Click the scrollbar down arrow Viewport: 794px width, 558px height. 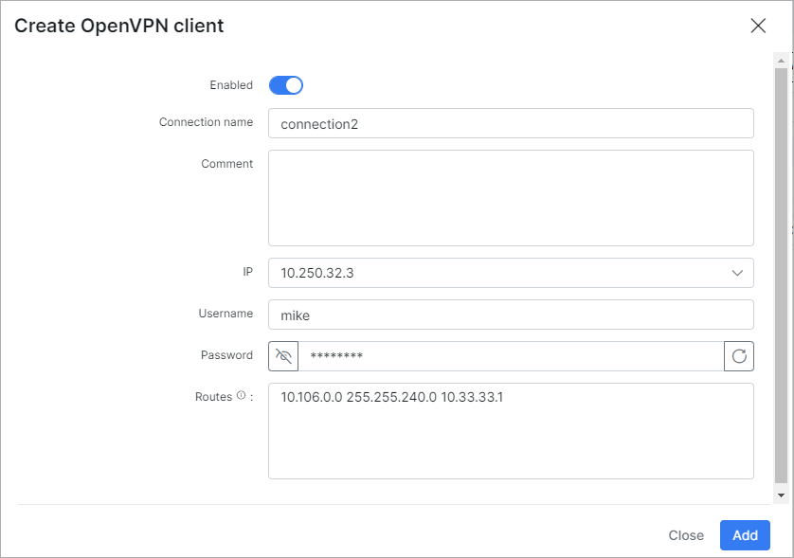(x=781, y=495)
